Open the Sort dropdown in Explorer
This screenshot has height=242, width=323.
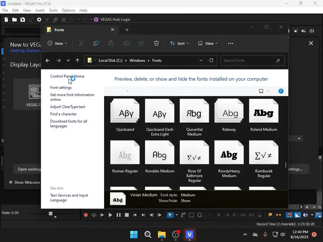click(x=179, y=43)
